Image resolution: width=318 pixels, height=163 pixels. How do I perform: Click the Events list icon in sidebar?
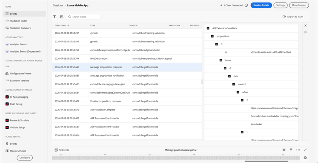point(7,14)
